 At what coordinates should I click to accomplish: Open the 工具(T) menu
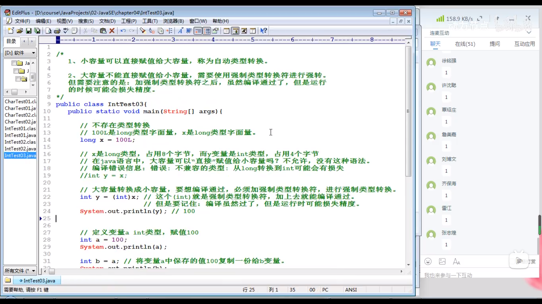pyautogui.click(x=150, y=21)
